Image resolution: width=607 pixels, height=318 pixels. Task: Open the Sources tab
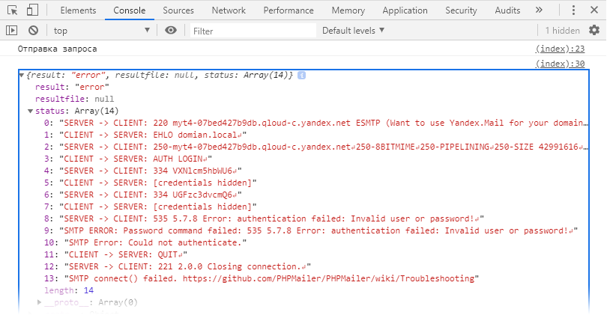click(178, 10)
